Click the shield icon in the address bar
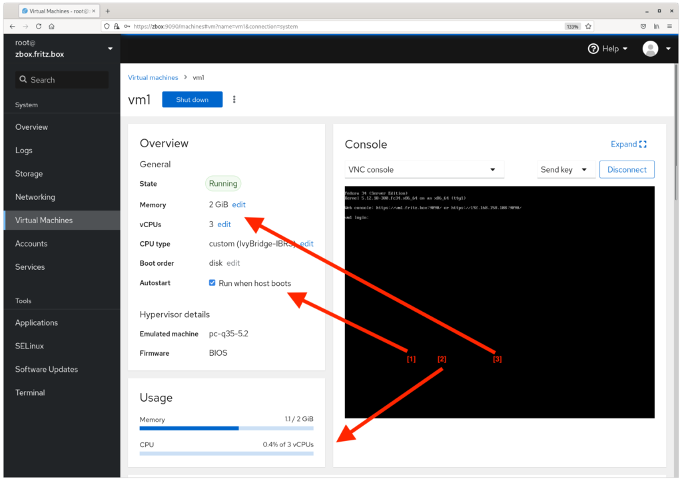682x481 pixels. point(107,27)
